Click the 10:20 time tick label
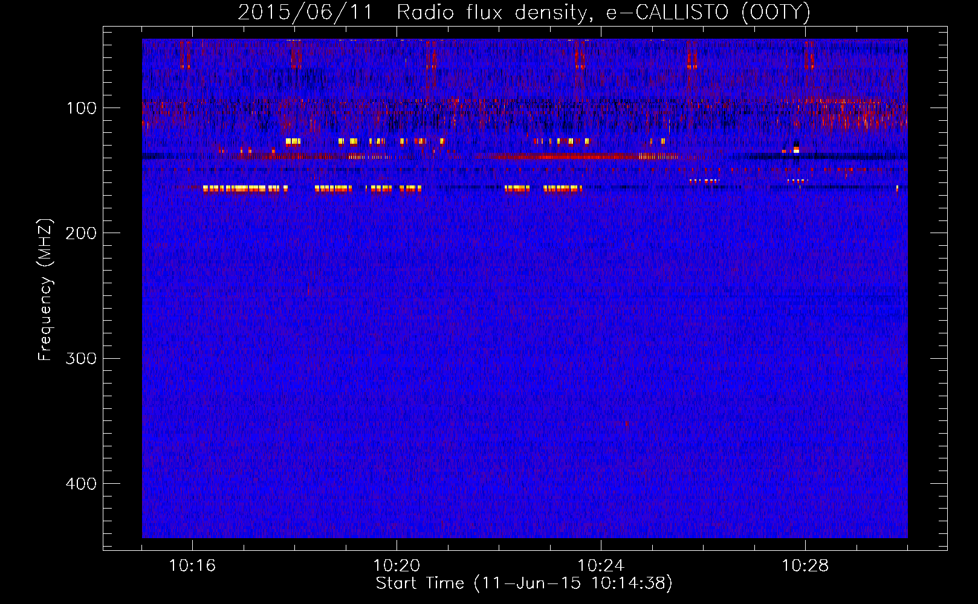 pyautogui.click(x=397, y=565)
